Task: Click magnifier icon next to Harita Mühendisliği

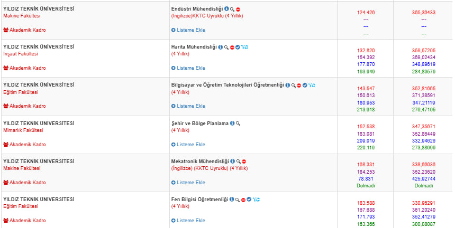Action: click(x=226, y=47)
